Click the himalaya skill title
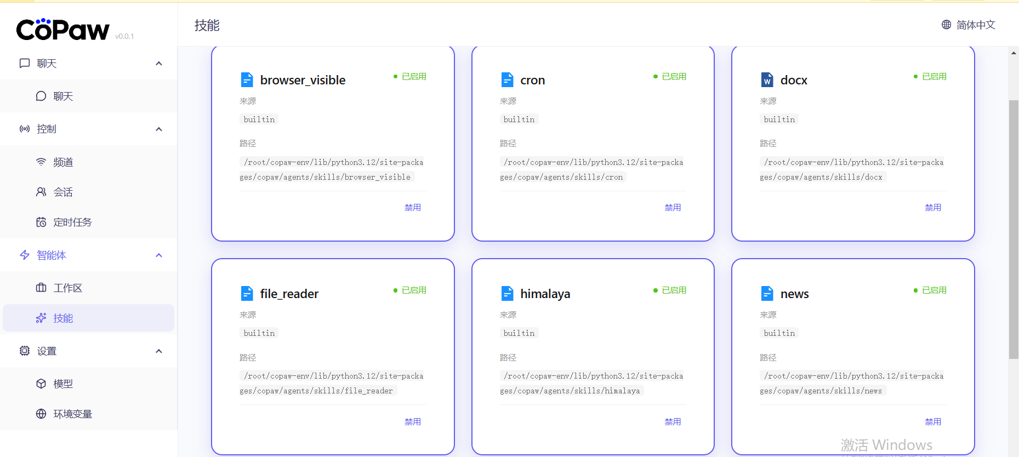This screenshot has height=457, width=1019. pyautogui.click(x=545, y=294)
